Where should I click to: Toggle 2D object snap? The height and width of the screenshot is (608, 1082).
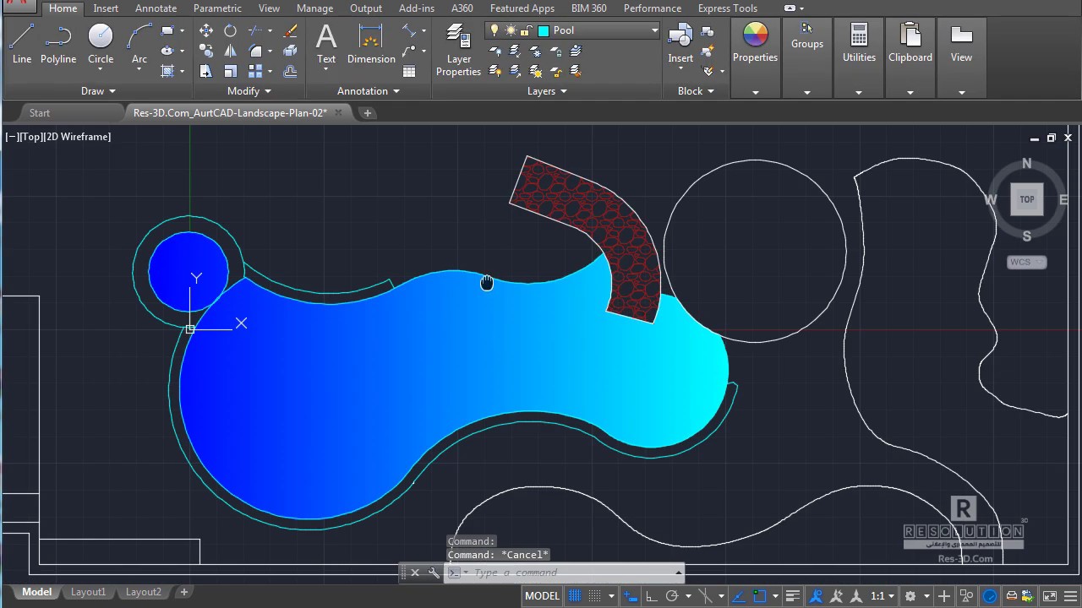[x=759, y=595]
